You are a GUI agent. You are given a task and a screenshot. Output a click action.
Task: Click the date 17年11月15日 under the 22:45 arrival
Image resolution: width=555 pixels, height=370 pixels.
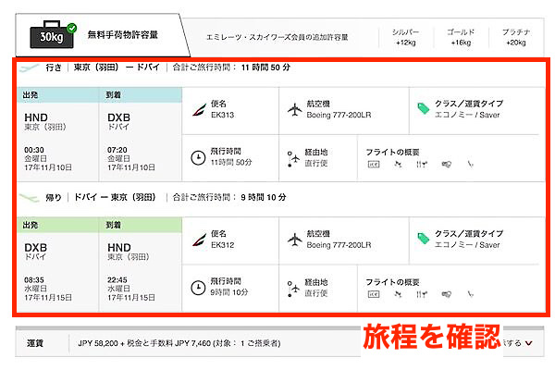(x=131, y=298)
